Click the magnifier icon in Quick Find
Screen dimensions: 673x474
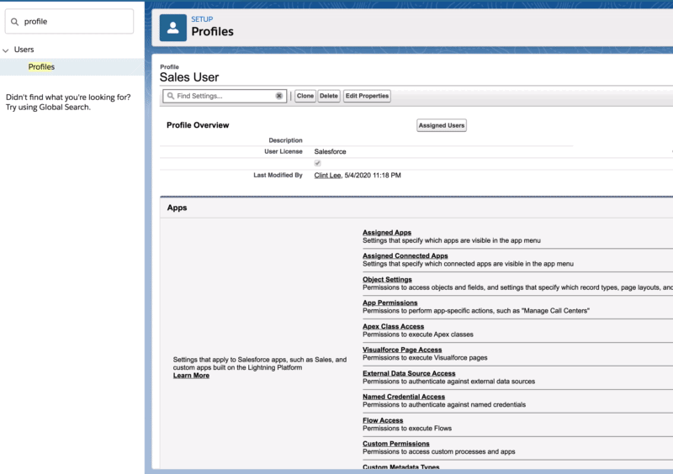[14, 22]
